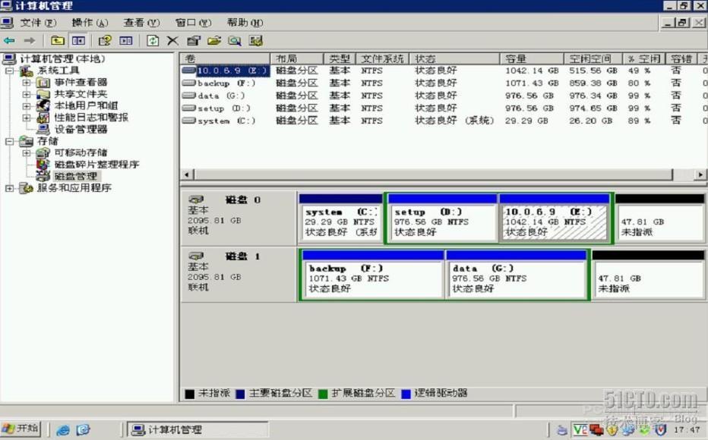Open the Disk Defragmenter (磁盘碎片整理程序) node

point(96,165)
